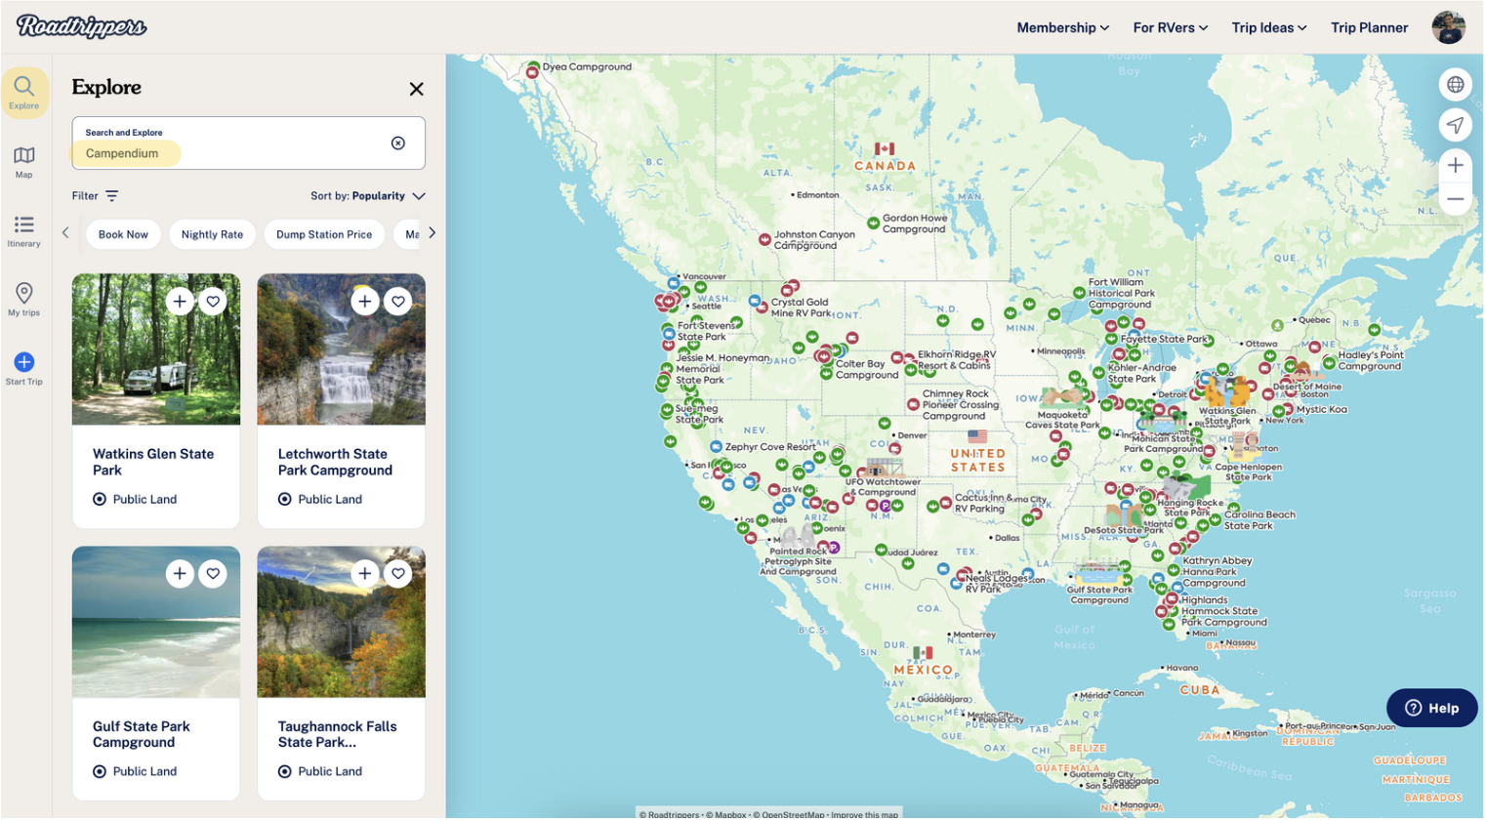Screen dimensions: 1486x820
Task: Favorite Gulf State Park Campground
Action: (x=213, y=574)
